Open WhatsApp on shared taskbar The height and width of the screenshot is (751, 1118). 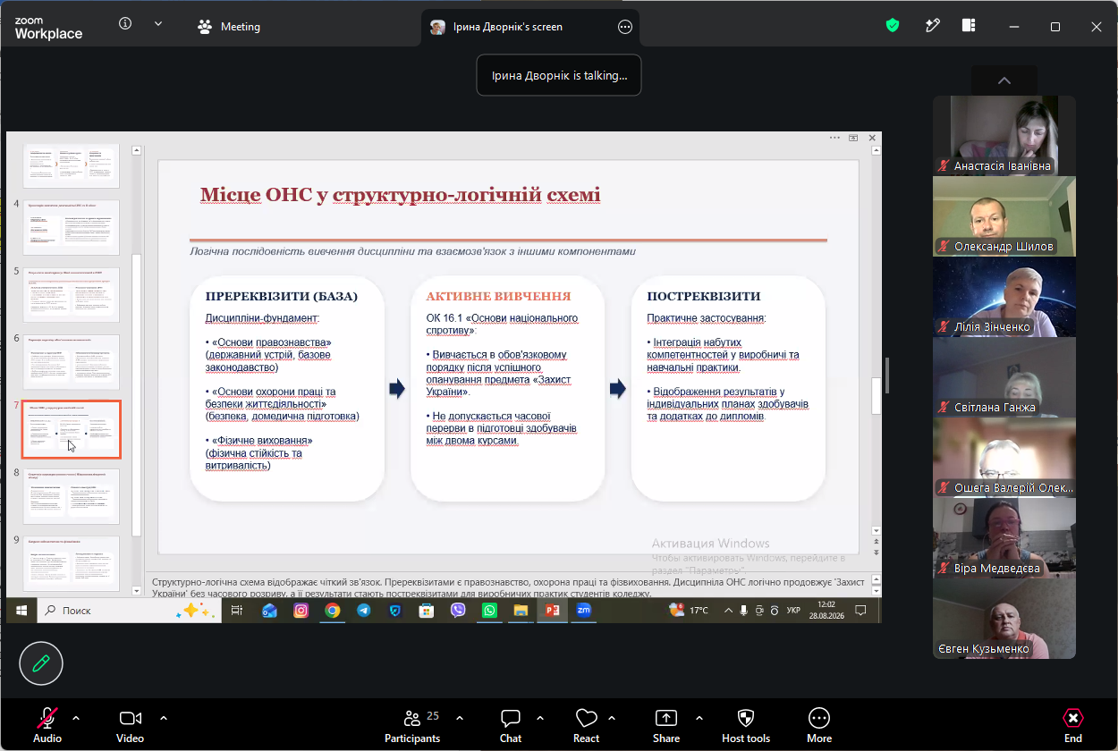489,611
